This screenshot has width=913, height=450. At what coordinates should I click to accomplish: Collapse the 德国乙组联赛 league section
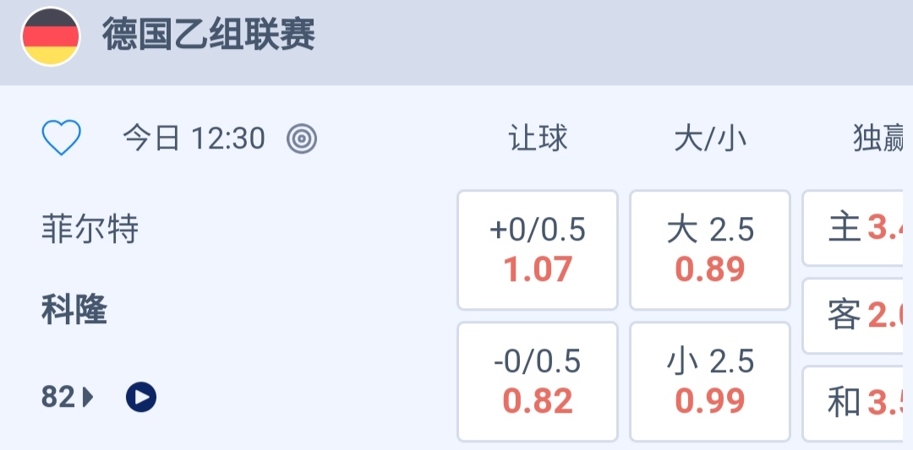pyautogui.click(x=209, y=36)
